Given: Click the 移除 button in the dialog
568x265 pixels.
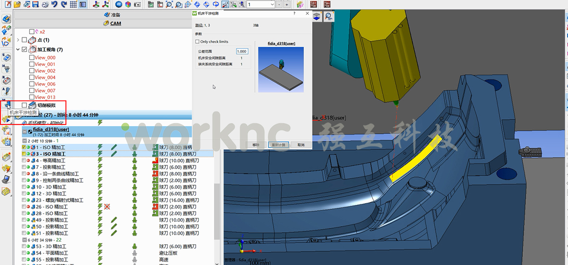Looking at the screenshot, I should tap(256, 145).
